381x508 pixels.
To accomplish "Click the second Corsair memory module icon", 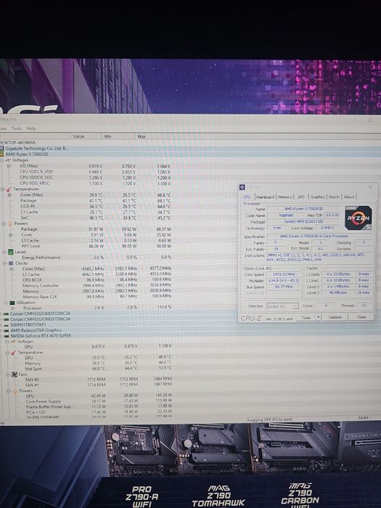I will 6,319.
